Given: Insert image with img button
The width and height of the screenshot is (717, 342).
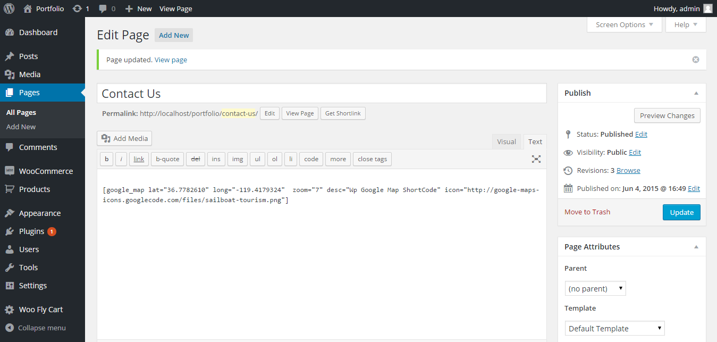Looking at the screenshot, I should pos(238,159).
